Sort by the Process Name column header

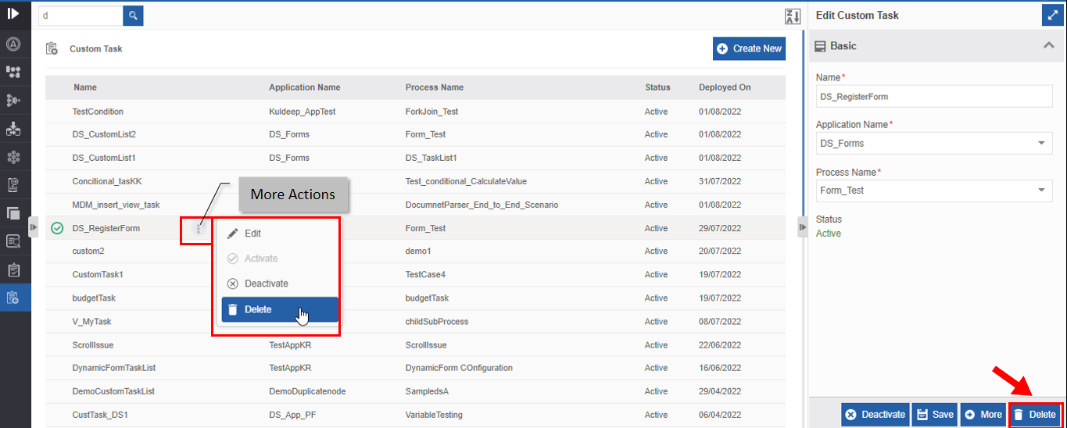click(435, 87)
